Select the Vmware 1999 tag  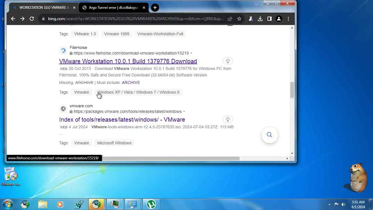117,34
